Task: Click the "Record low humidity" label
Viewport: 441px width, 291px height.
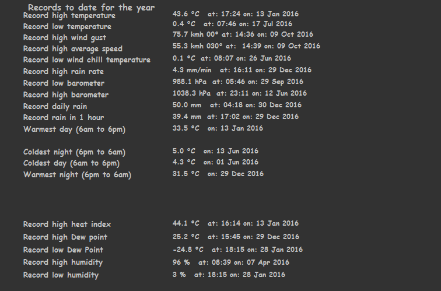Action: (x=61, y=275)
